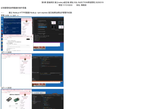Click the line 安裝 node –v; npm –v

pyautogui.click(x=10, y=15)
